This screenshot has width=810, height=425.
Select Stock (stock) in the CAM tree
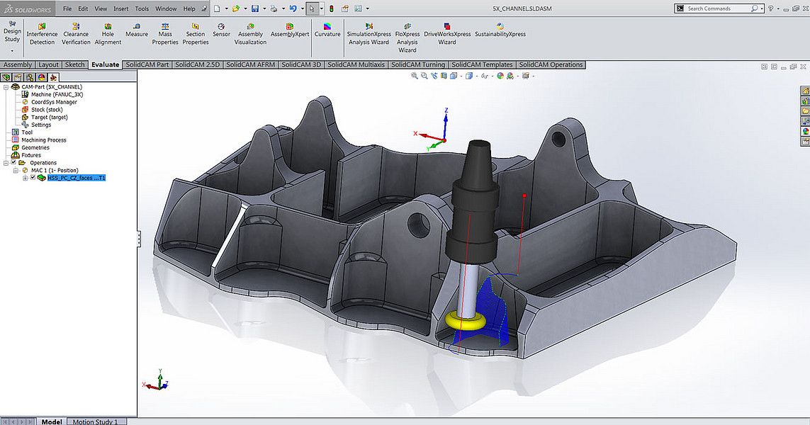(x=47, y=110)
